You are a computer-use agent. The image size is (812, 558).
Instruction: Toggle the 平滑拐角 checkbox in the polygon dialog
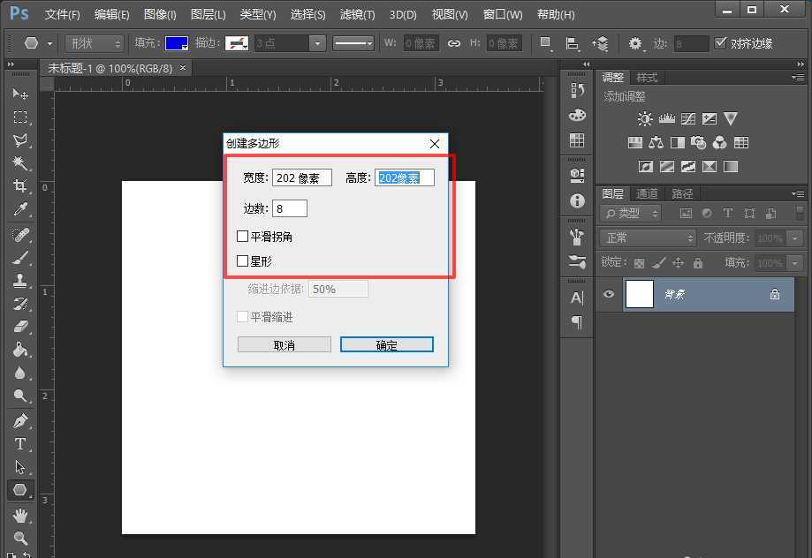coord(243,236)
